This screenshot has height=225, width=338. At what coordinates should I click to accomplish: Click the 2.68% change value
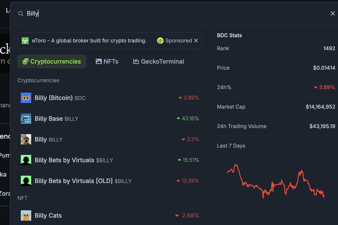coord(187,216)
